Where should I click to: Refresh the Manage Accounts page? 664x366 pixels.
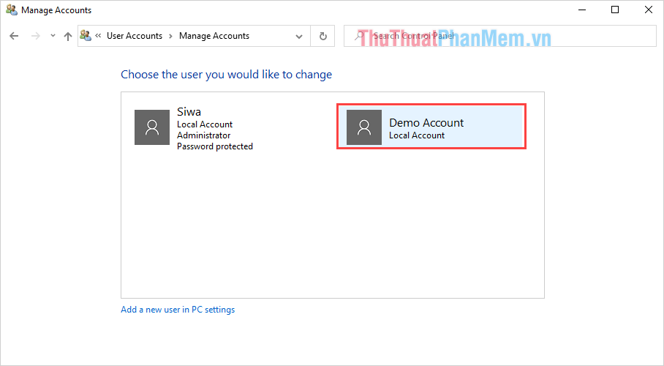pos(322,36)
